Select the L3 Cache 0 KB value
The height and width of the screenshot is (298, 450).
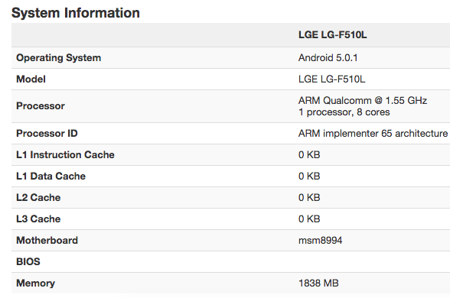point(309,219)
